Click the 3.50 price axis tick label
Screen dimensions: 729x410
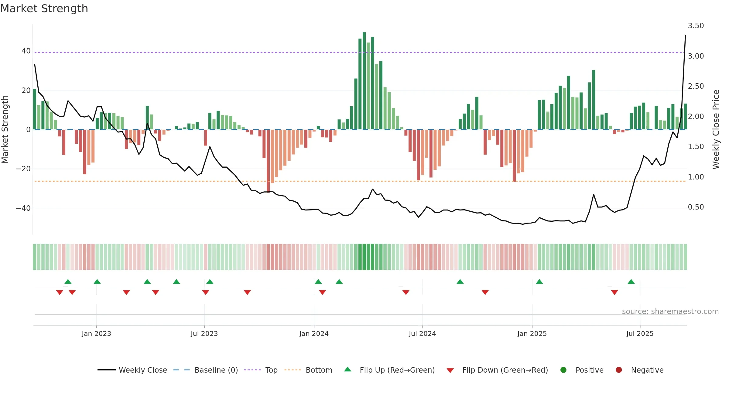point(696,26)
